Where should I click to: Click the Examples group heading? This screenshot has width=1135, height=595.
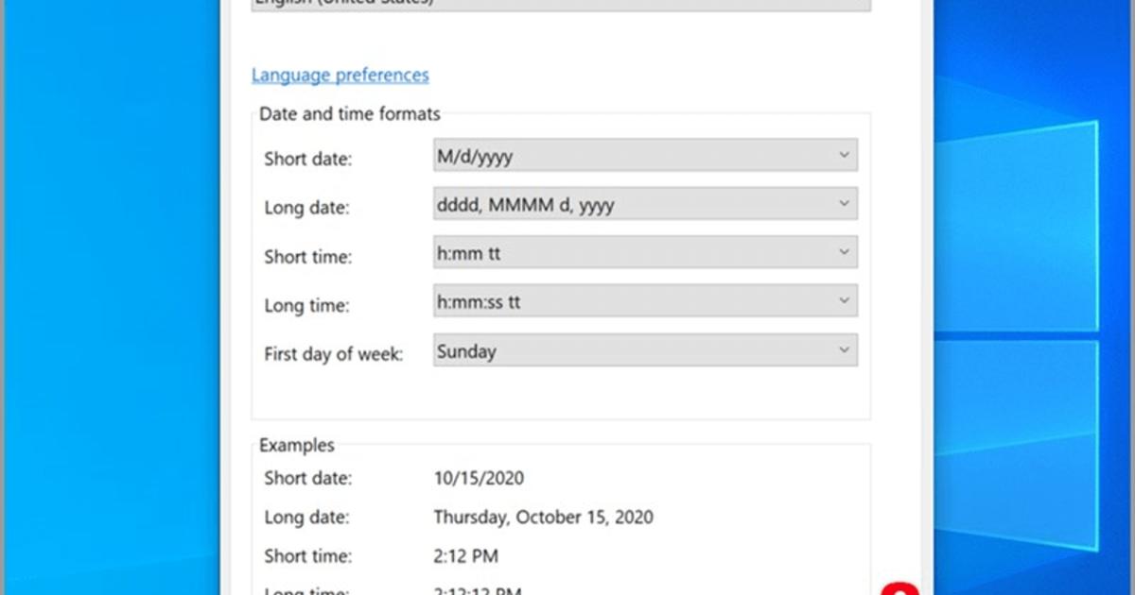(x=297, y=445)
